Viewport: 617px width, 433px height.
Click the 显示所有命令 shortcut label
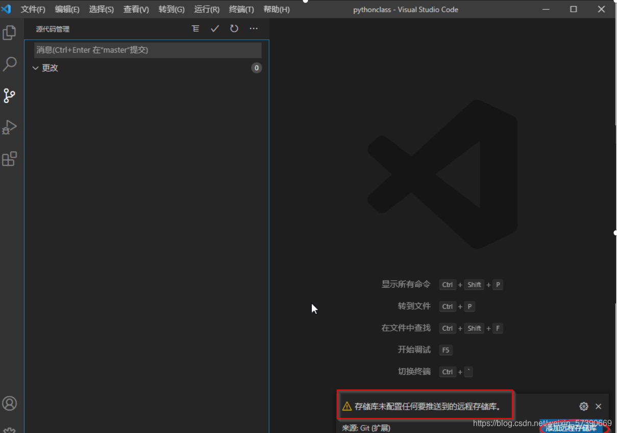click(406, 284)
